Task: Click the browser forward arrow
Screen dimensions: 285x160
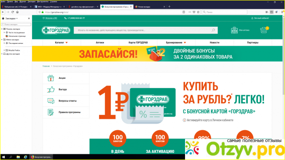Action: (8, 12)
